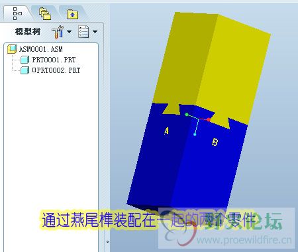Open the Folder Browser tab
The image size is (298, 252).
(x=45, y=14)
